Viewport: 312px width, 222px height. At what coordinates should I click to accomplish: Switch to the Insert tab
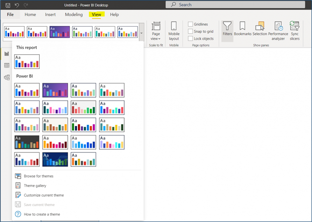coord(50,14)
